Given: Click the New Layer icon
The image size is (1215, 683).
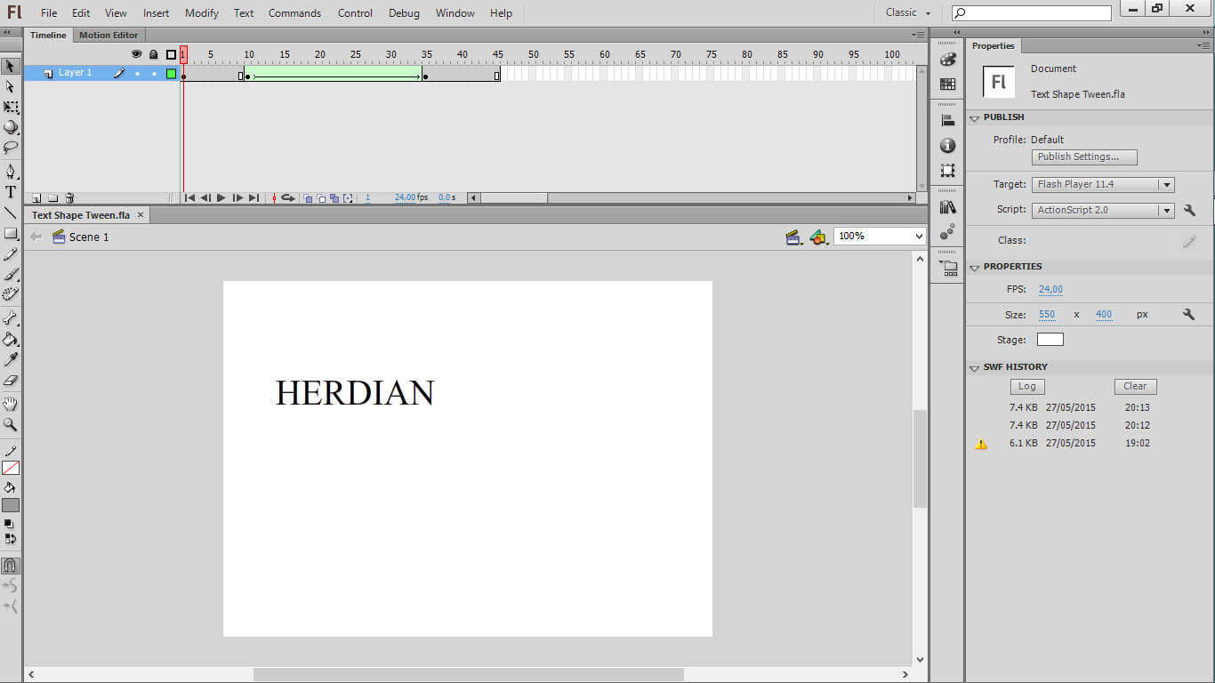Looking at the screenshot, I should (36, 198).
